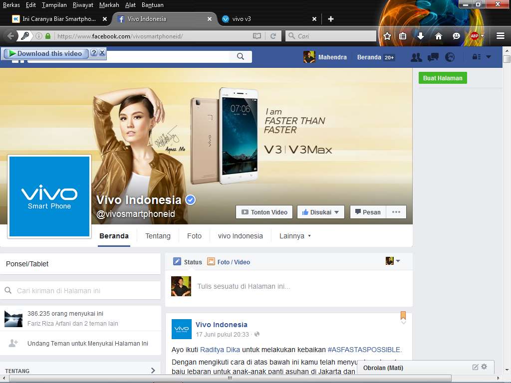Bookmark this page with the star icon
The width and height of the screenshot is (511, 383).
387,36
